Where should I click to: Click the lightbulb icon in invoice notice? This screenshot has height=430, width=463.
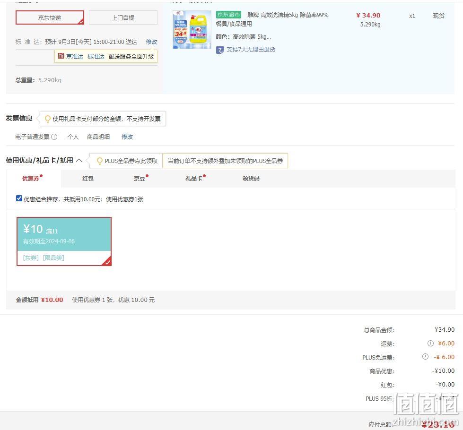click(47, 119)
